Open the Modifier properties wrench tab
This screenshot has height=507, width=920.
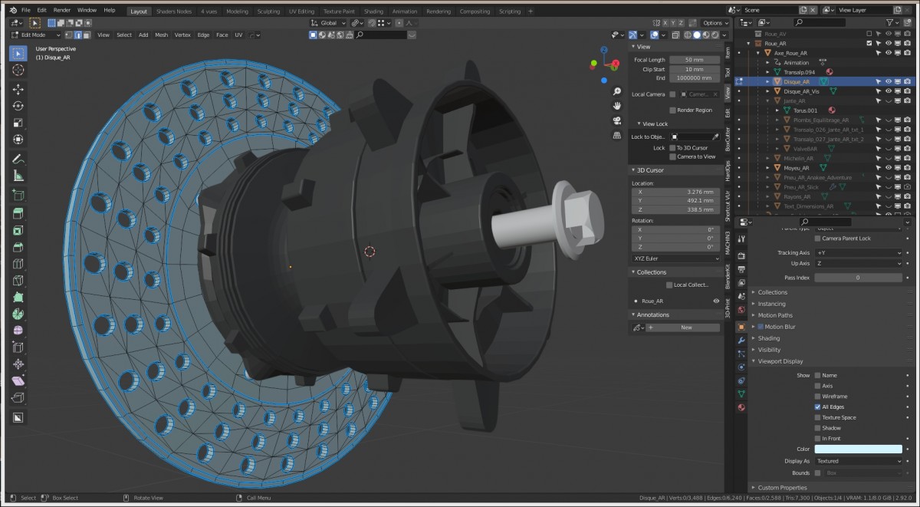[741, 340]
